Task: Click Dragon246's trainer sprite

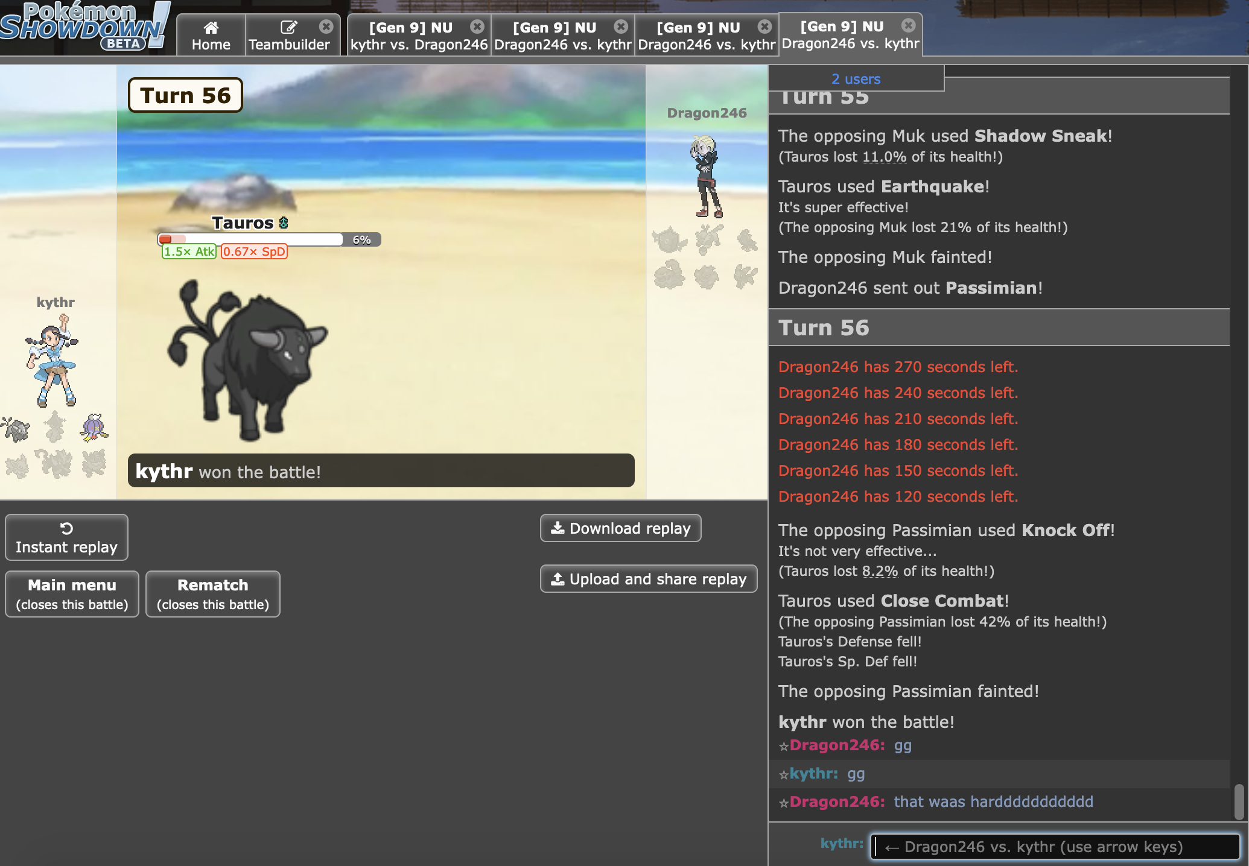Action: [706, 176]
